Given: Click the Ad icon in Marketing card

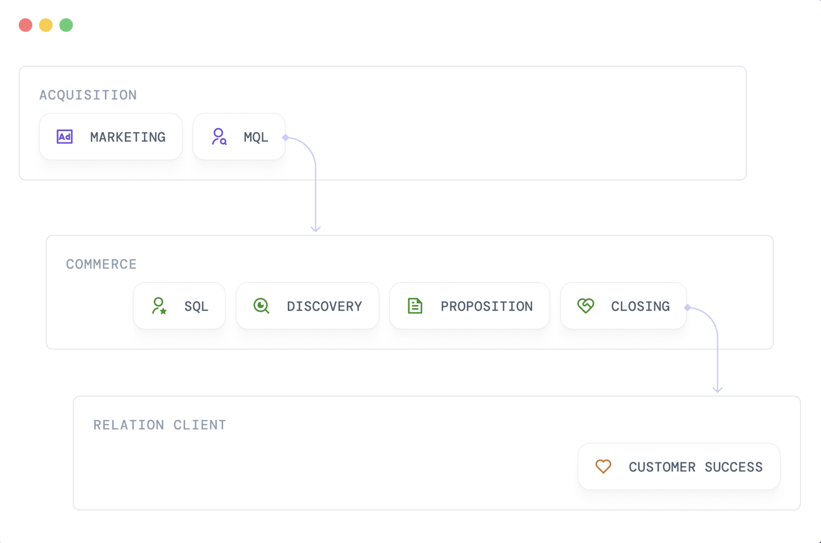Looking at the screenshot, I should point(65,137).
